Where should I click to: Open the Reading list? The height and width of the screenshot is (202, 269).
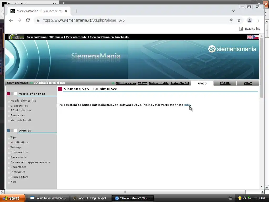point(250,29)
